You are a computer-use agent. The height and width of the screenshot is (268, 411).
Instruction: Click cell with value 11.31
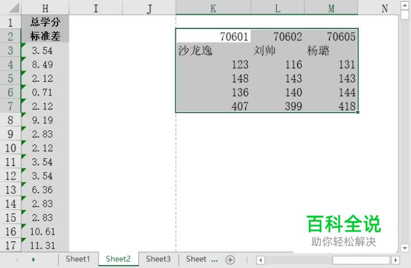pyautogui.click(x=45, y=245)
